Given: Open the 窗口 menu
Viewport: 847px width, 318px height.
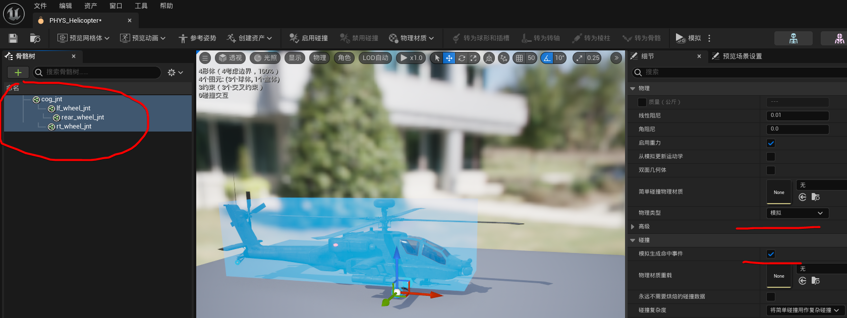Looking at the screenshot, I should point(116,6).
